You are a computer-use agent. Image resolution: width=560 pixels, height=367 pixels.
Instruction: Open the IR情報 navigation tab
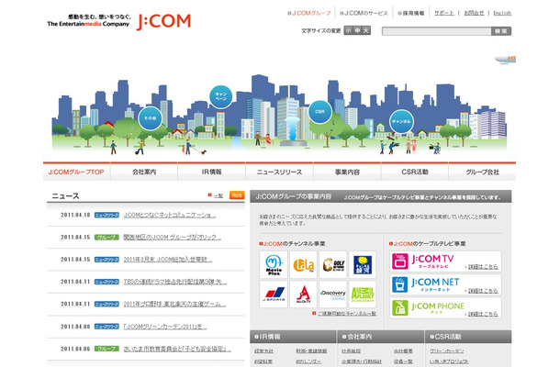(211, 172)
